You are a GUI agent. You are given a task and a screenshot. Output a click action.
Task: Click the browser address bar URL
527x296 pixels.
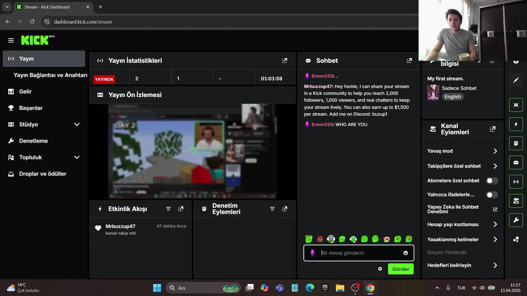tap(83, 22)
